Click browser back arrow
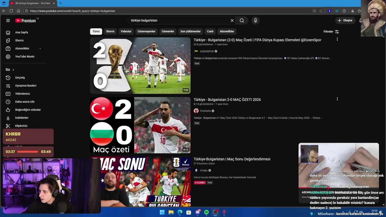This screenshot has width=386, height=217. 4,11
